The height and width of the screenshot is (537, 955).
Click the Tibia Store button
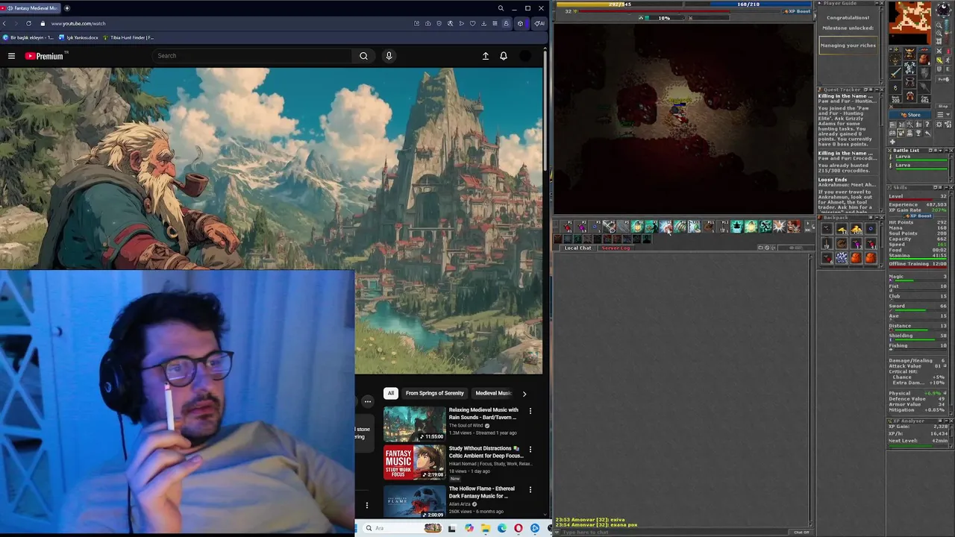pos(910,115)
